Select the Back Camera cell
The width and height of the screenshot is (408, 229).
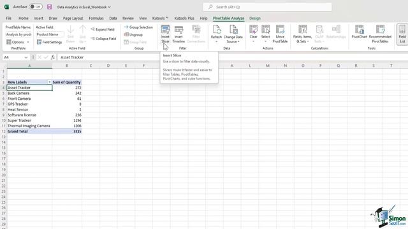click(29, 93)
